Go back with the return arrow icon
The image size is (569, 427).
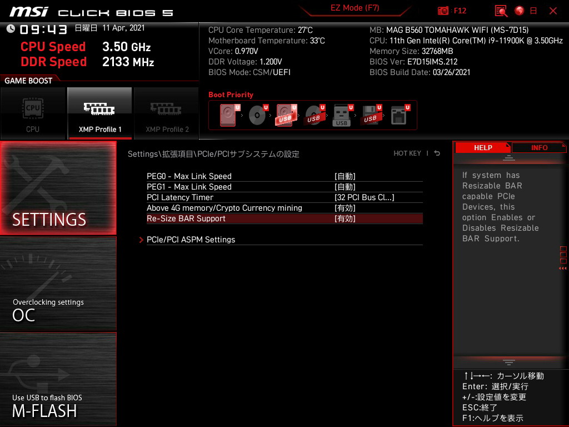tap(437, 153)
